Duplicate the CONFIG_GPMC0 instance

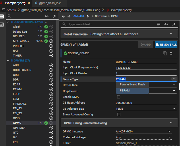pos(165,53)
